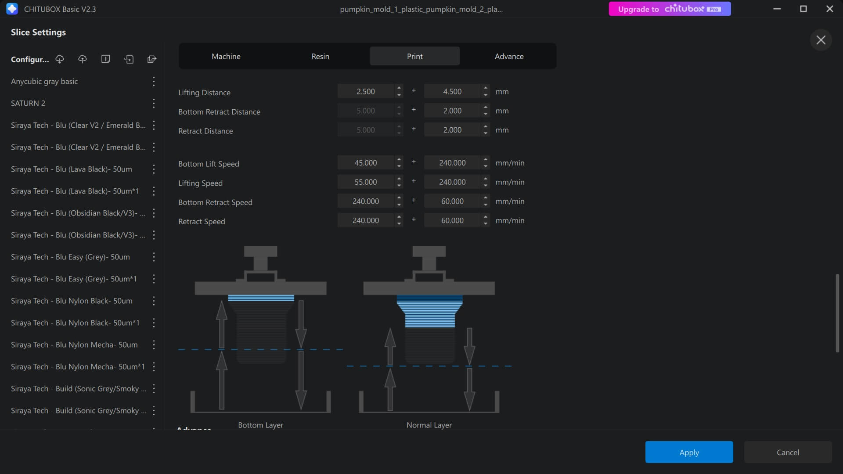Increase second Bottom Retract Speed with up arrow
Image resolution: width=843 pixels, height=474 pixels.
point(486,198)
